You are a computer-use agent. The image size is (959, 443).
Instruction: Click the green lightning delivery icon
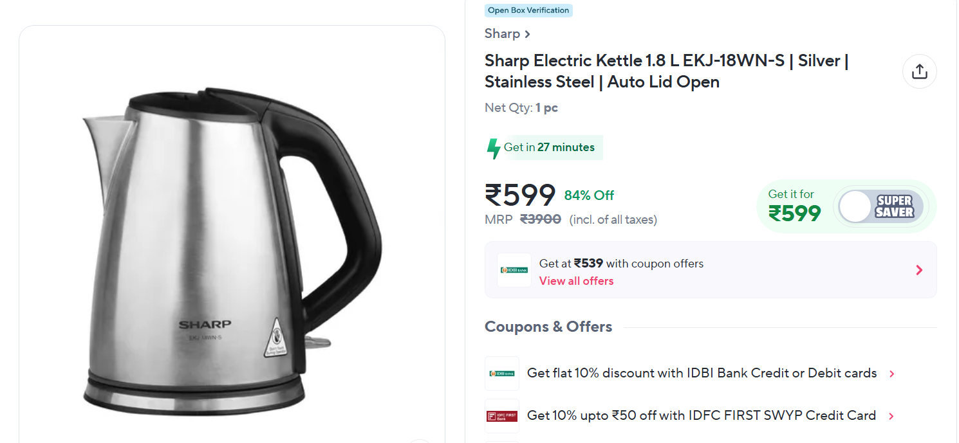pos(494,149)
